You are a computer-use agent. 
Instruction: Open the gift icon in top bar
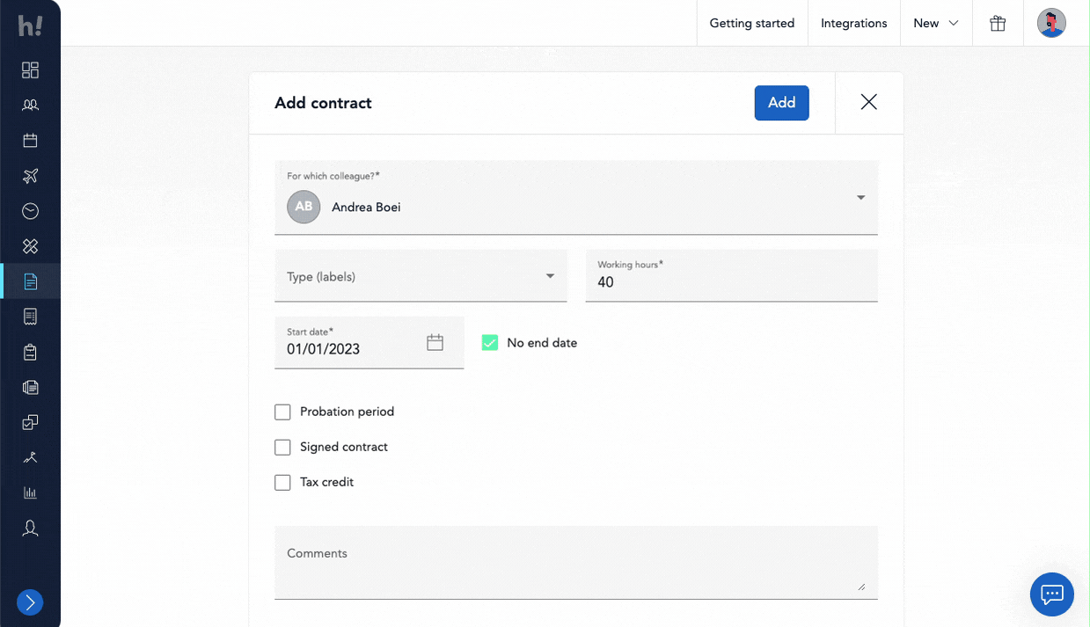[998, 24]
